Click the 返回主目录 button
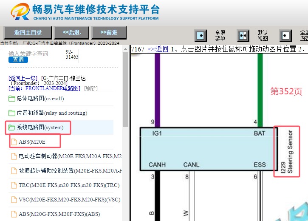The width and height of the screenshot is (308, 221). (28, 32)
